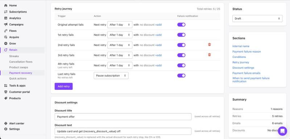Click the 1 reasons summary value
The width and height of the screenshot is (290, 139).
point(277,109)
